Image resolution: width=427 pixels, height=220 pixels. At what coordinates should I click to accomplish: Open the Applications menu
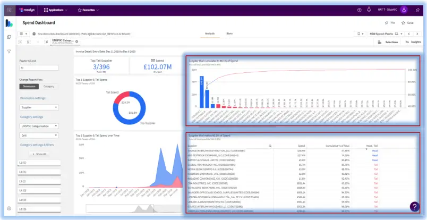56,10
